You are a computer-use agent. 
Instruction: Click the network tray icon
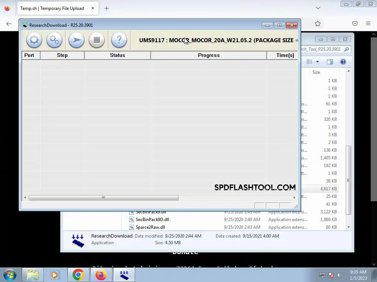(x=322, y=275)
